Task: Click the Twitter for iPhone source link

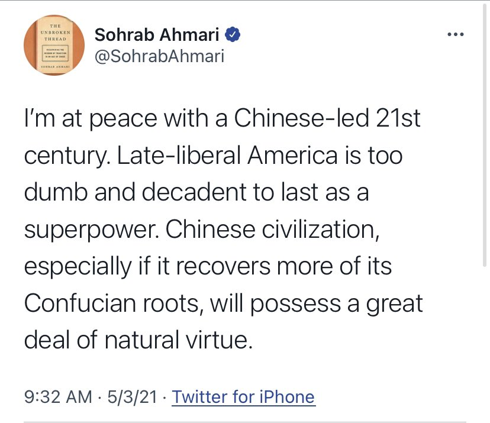Action: click(243, 396)
